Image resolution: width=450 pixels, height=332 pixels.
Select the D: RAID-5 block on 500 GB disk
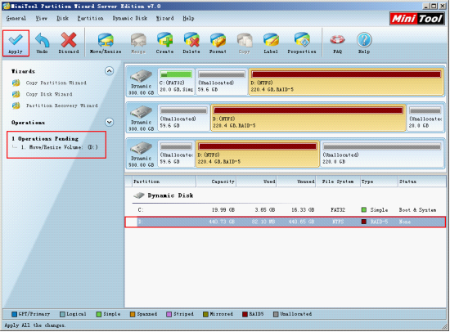pyautogui.click(x=257, y=154)
